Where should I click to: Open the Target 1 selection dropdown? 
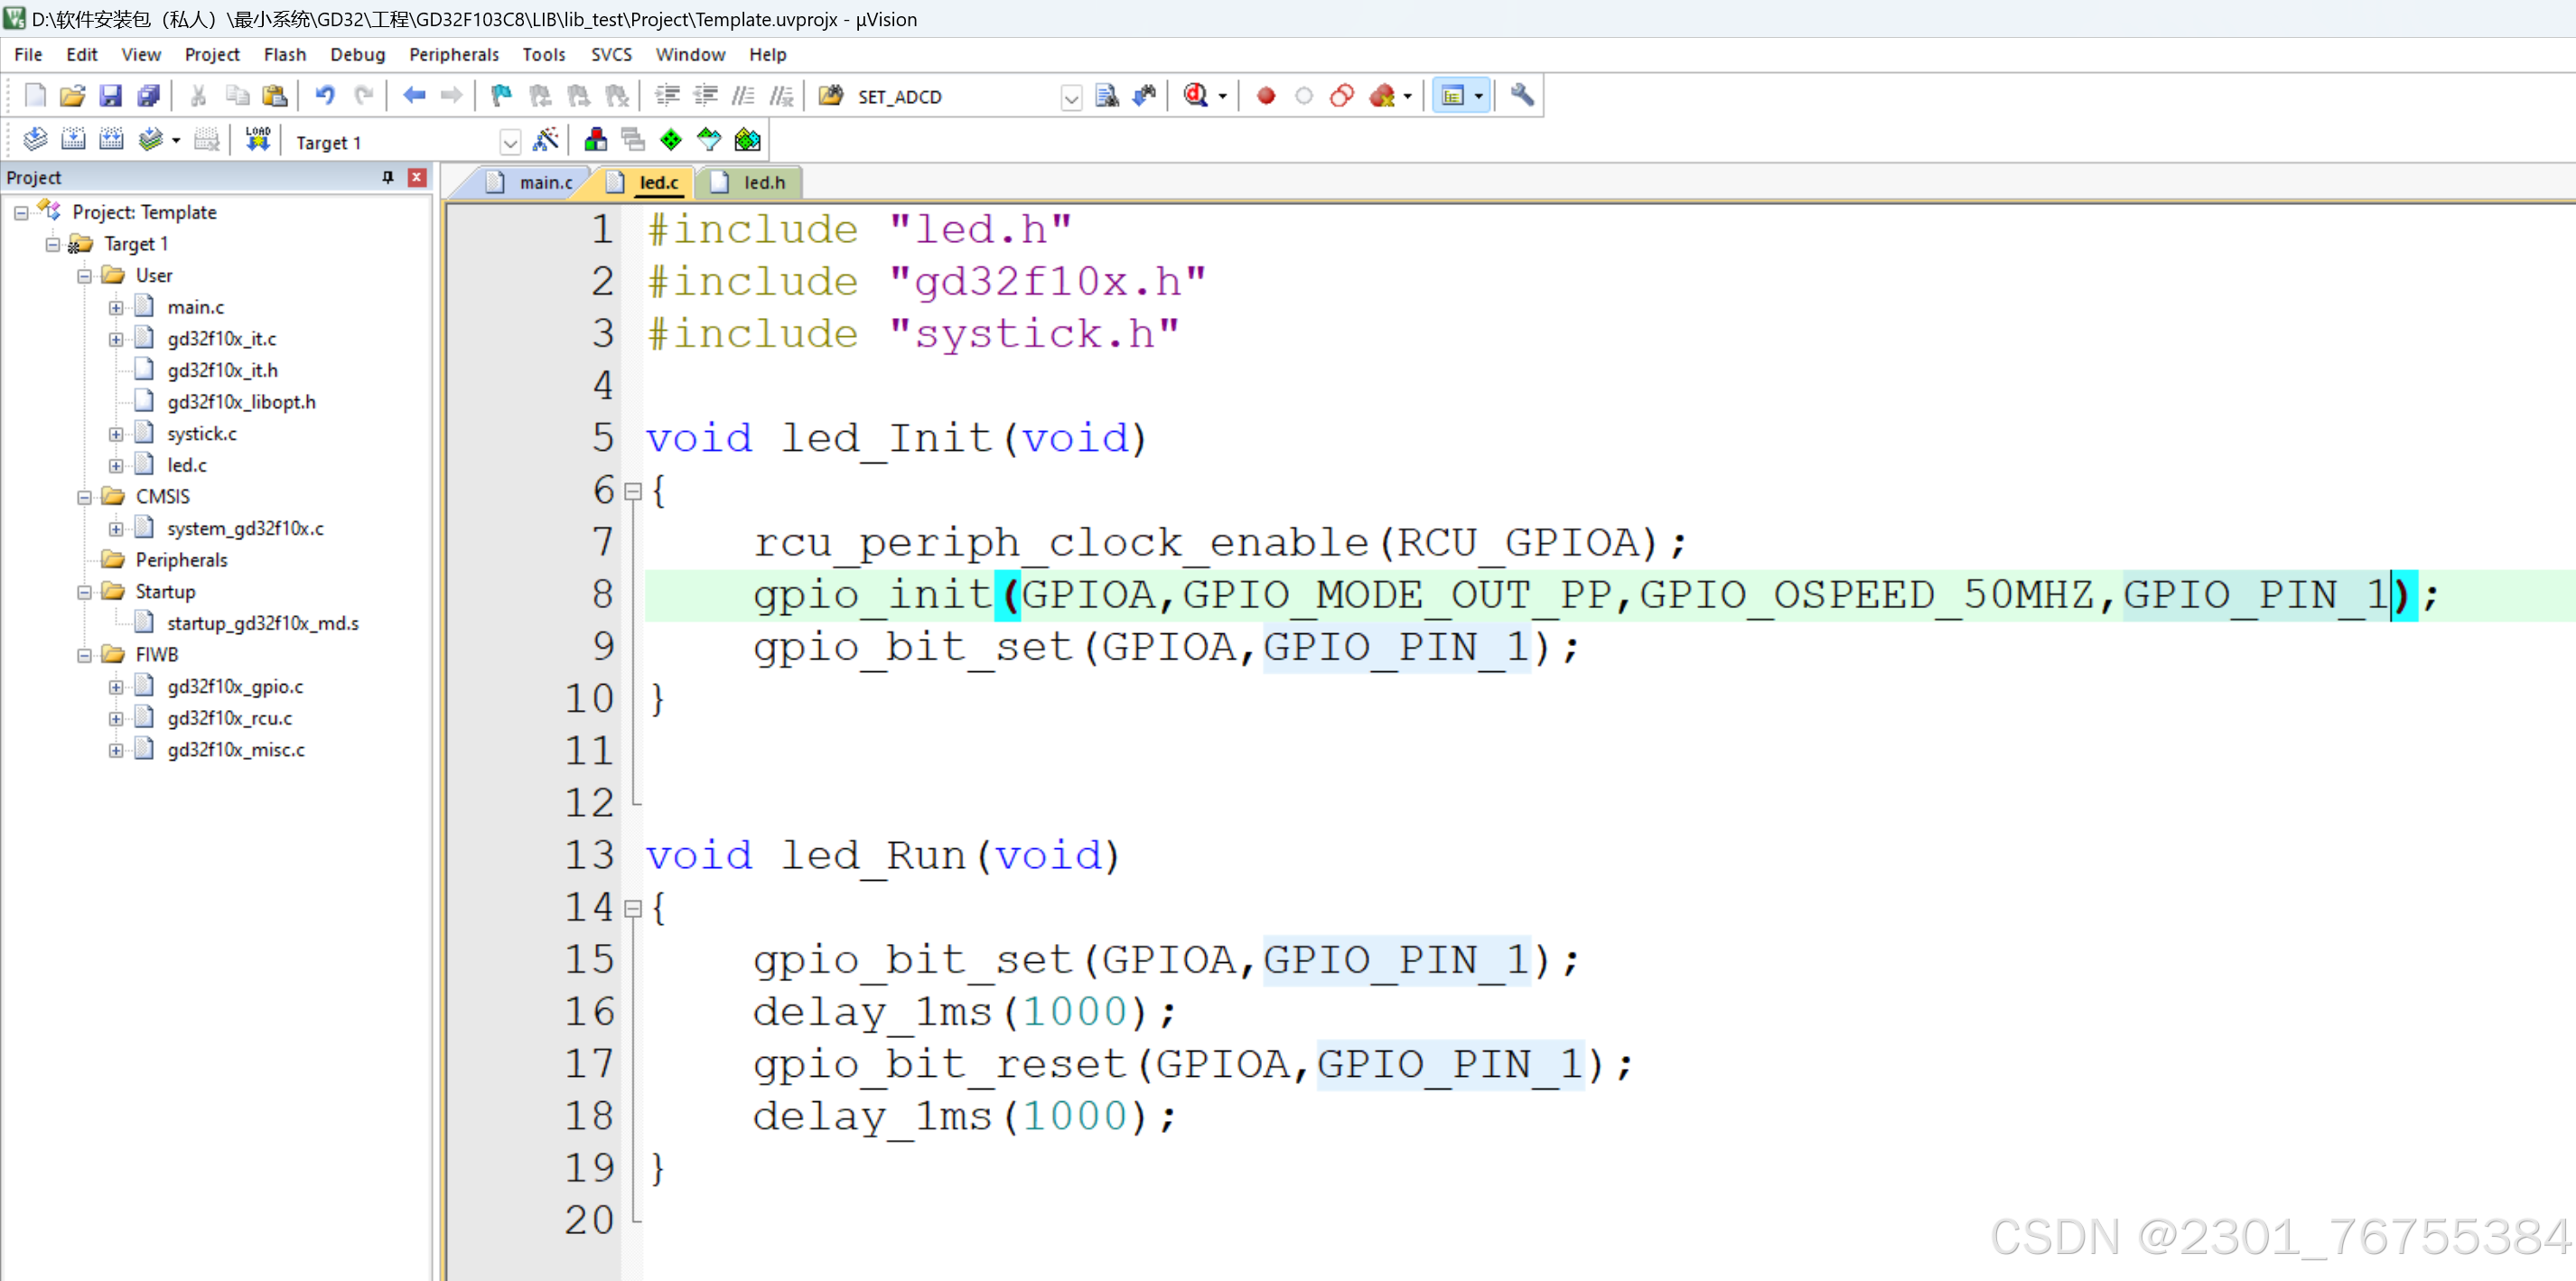(511, 141)
